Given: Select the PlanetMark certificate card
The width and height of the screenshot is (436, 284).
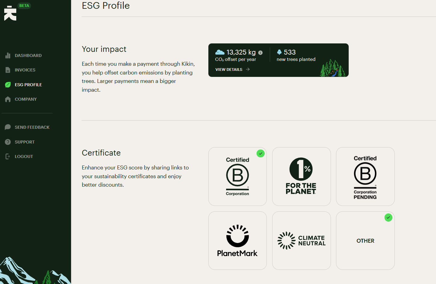Looking at the screenshot, I should click(x=238, y=241).
